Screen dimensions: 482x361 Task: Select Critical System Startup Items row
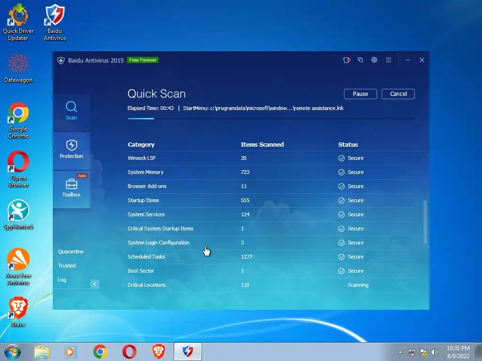click(x=271, y=229)
